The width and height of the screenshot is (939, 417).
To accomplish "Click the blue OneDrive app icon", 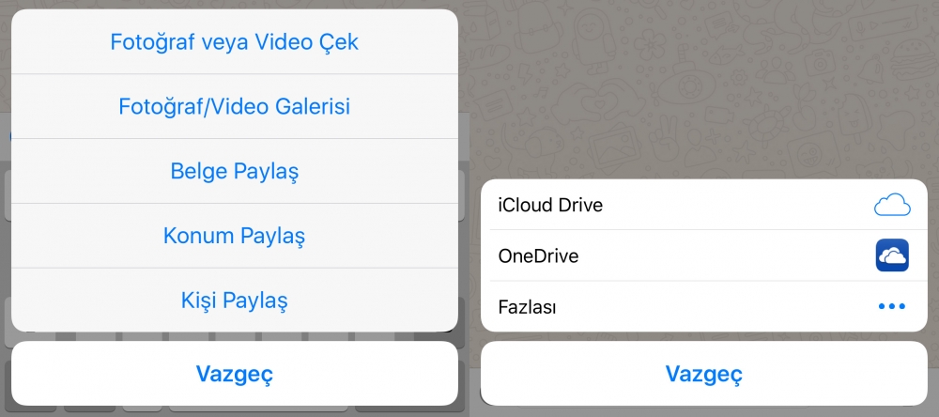I will [x=891, y=255].
